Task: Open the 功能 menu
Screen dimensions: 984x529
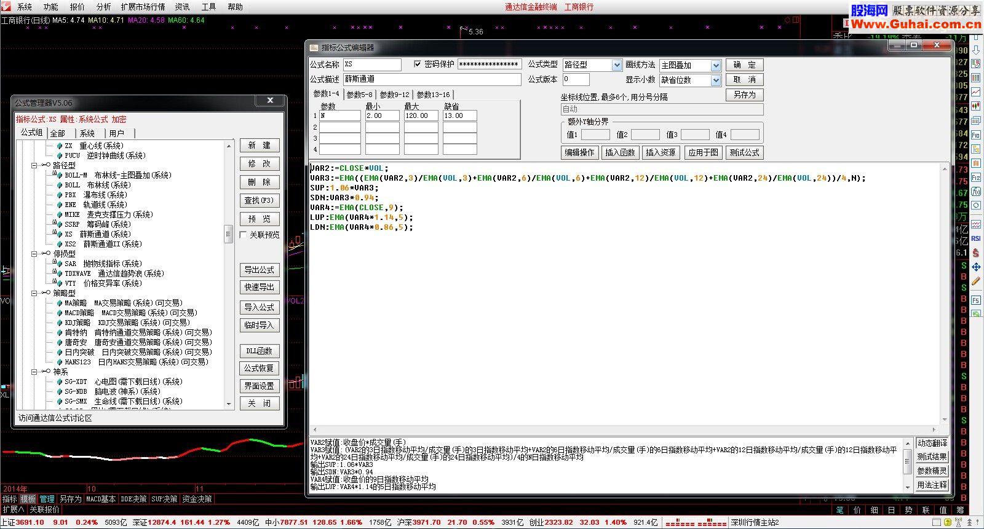Action: coord(51,7)
